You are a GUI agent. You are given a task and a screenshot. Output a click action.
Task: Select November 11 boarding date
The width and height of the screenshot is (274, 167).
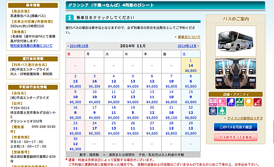click(114, 97)
